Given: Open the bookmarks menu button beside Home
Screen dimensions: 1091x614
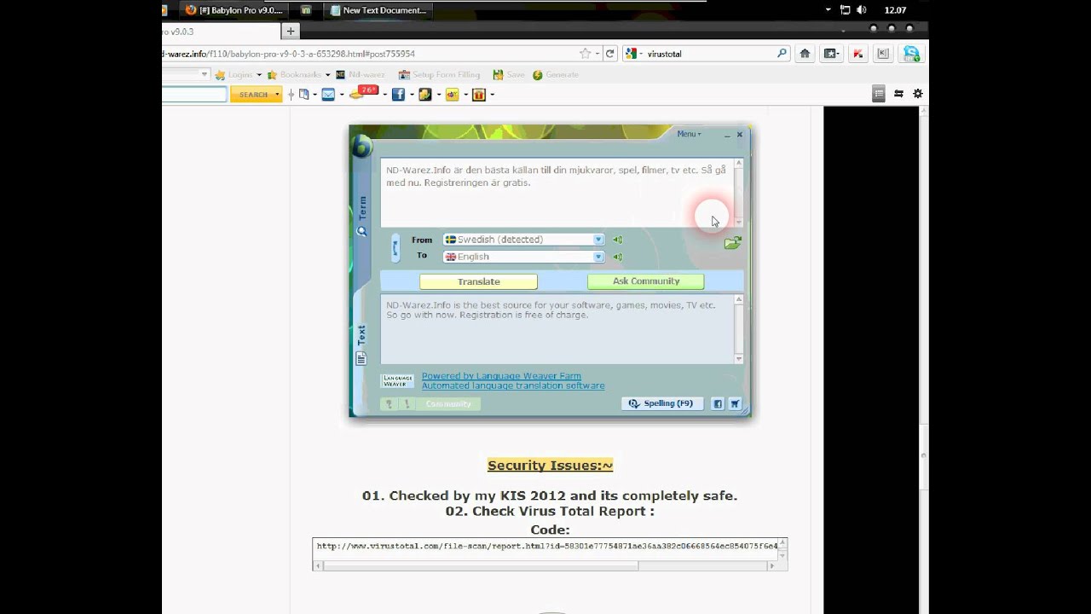Looking at the screenshot, I should pyautogui.click(x=831, y=53).
